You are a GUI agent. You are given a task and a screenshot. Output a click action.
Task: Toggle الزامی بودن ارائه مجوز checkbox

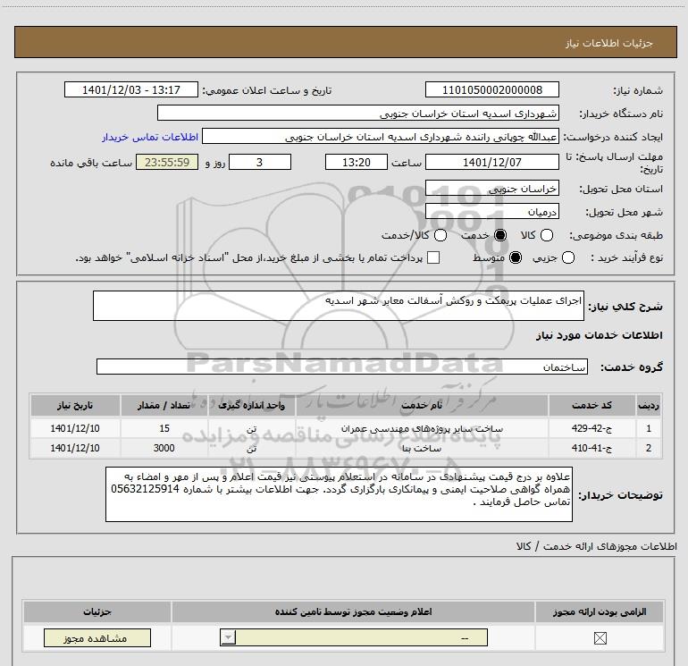click(x=600, y=638)
